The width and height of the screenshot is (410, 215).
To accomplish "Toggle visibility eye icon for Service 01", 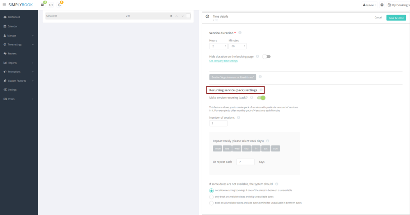I will (171, 16).
